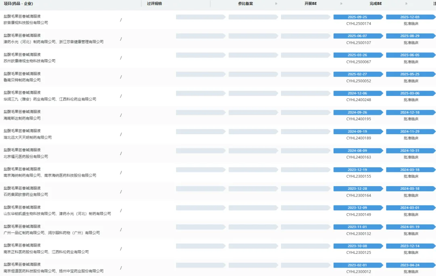The image size is (436, 276).
Task: Click the 参比备案 stage header
Action: (x=245, y=4)
